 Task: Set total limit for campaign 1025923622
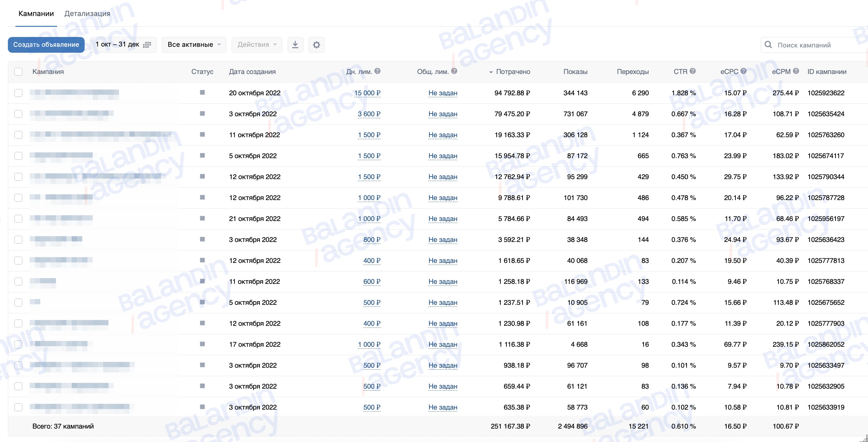(443, 93)
